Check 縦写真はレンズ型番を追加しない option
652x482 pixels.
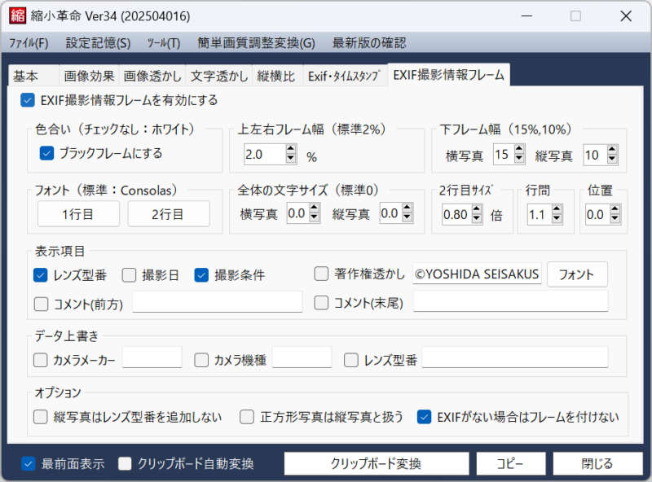[40, 417]
